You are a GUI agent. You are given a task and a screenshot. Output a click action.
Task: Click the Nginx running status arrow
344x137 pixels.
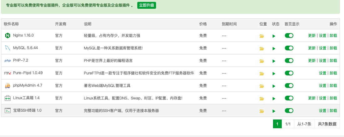[x=274, y=36]
